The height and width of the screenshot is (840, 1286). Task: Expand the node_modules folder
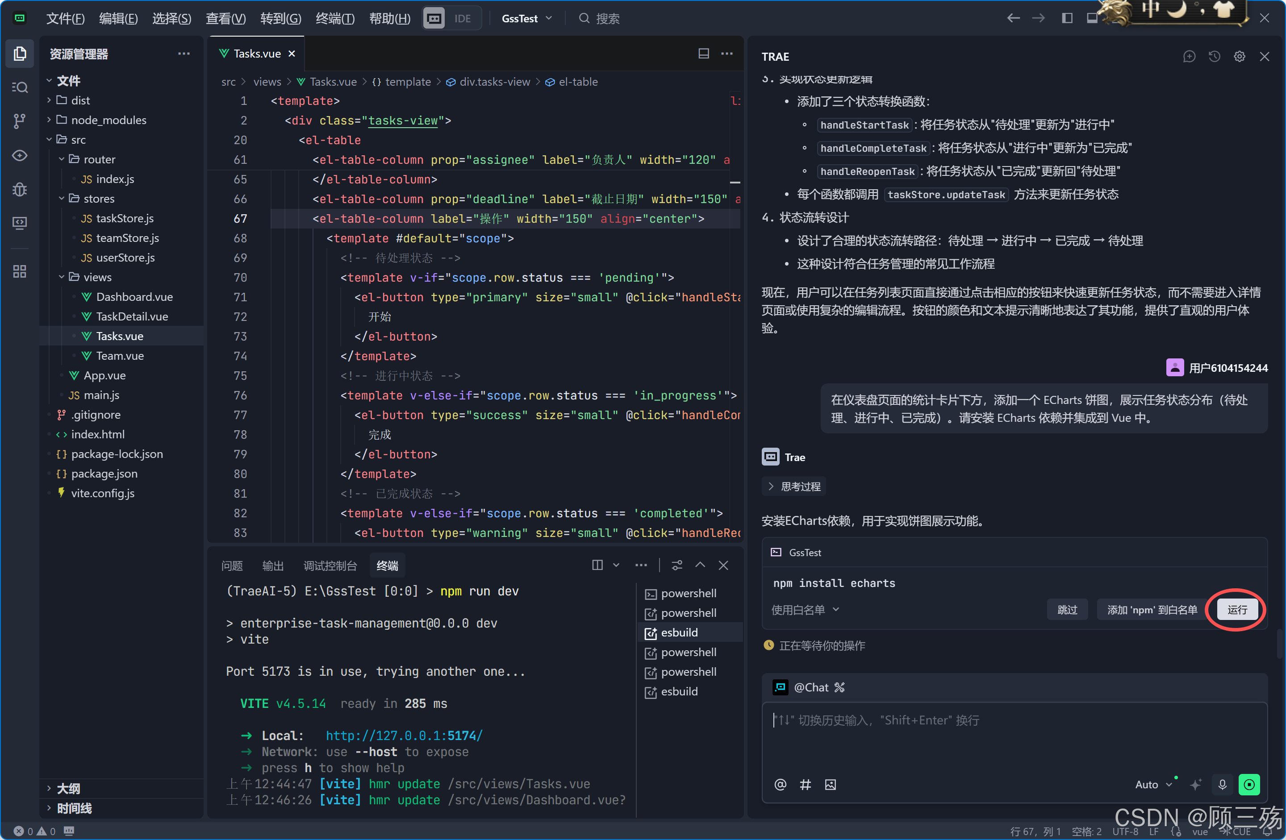pyautogui.click(x=108, y=120)
